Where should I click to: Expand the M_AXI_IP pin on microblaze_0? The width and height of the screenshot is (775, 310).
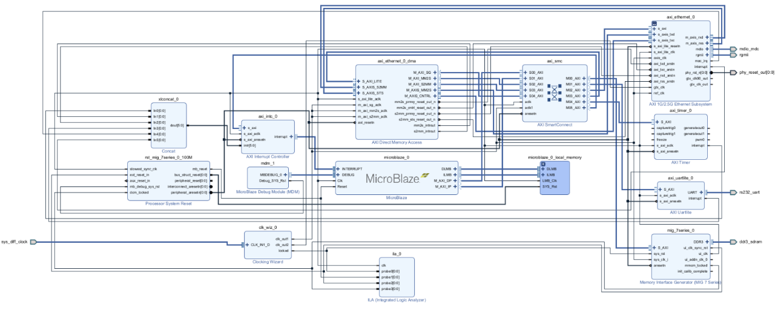(x=454, y=186)
